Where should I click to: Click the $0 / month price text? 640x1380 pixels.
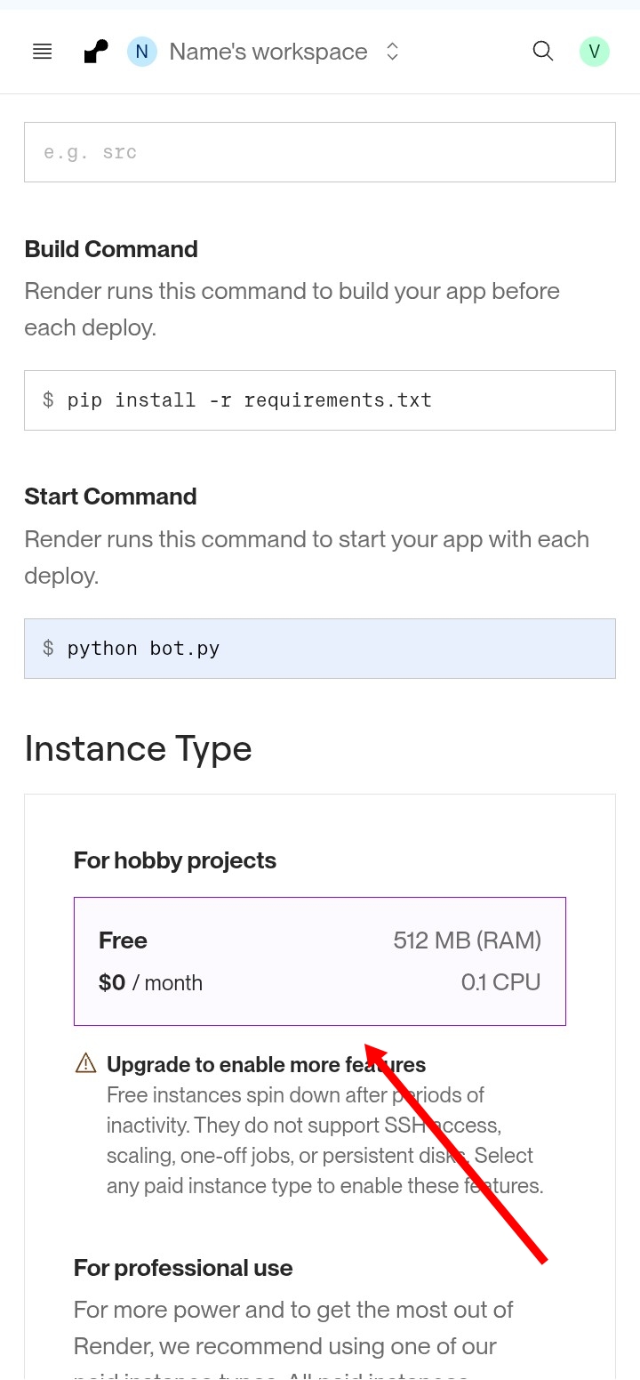click(x=150, y=983)
